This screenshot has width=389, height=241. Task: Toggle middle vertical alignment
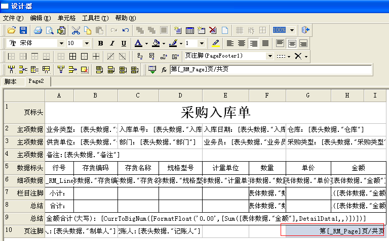point(292,43)
